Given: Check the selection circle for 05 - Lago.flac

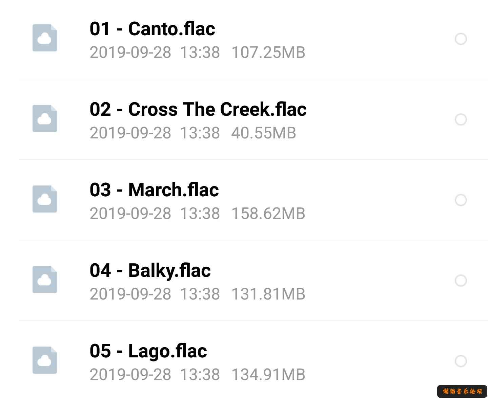Looking at the screenshot, I should coord(461,361).
